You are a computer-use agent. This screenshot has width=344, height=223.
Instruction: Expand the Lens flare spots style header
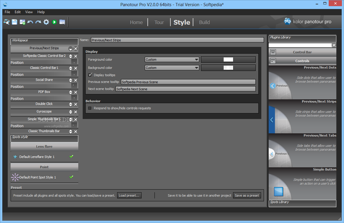point(44,147)
